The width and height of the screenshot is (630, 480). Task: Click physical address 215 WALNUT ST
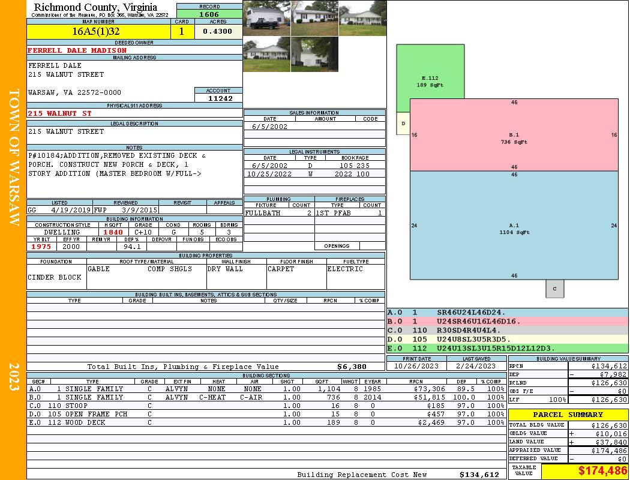point(59,113)
